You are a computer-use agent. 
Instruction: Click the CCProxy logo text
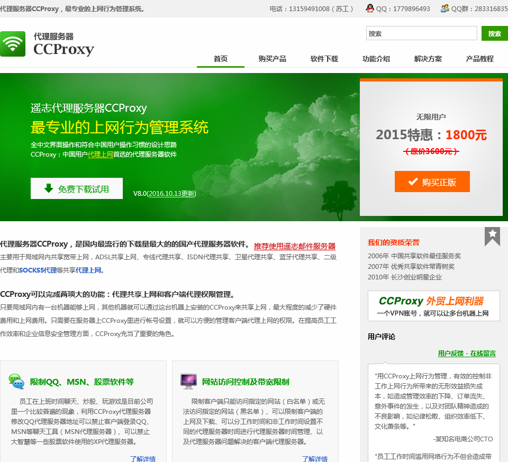pyautogui.click(x=64, y=49)
